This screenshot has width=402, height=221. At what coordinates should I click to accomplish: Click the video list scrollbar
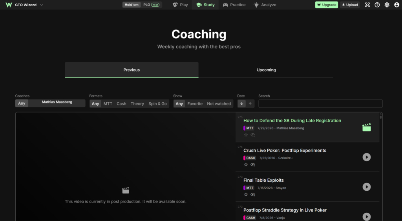(x=381, y=116)
